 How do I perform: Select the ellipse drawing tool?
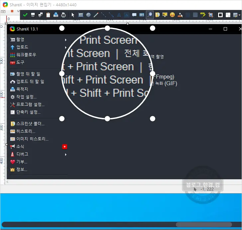click(88, 15)
